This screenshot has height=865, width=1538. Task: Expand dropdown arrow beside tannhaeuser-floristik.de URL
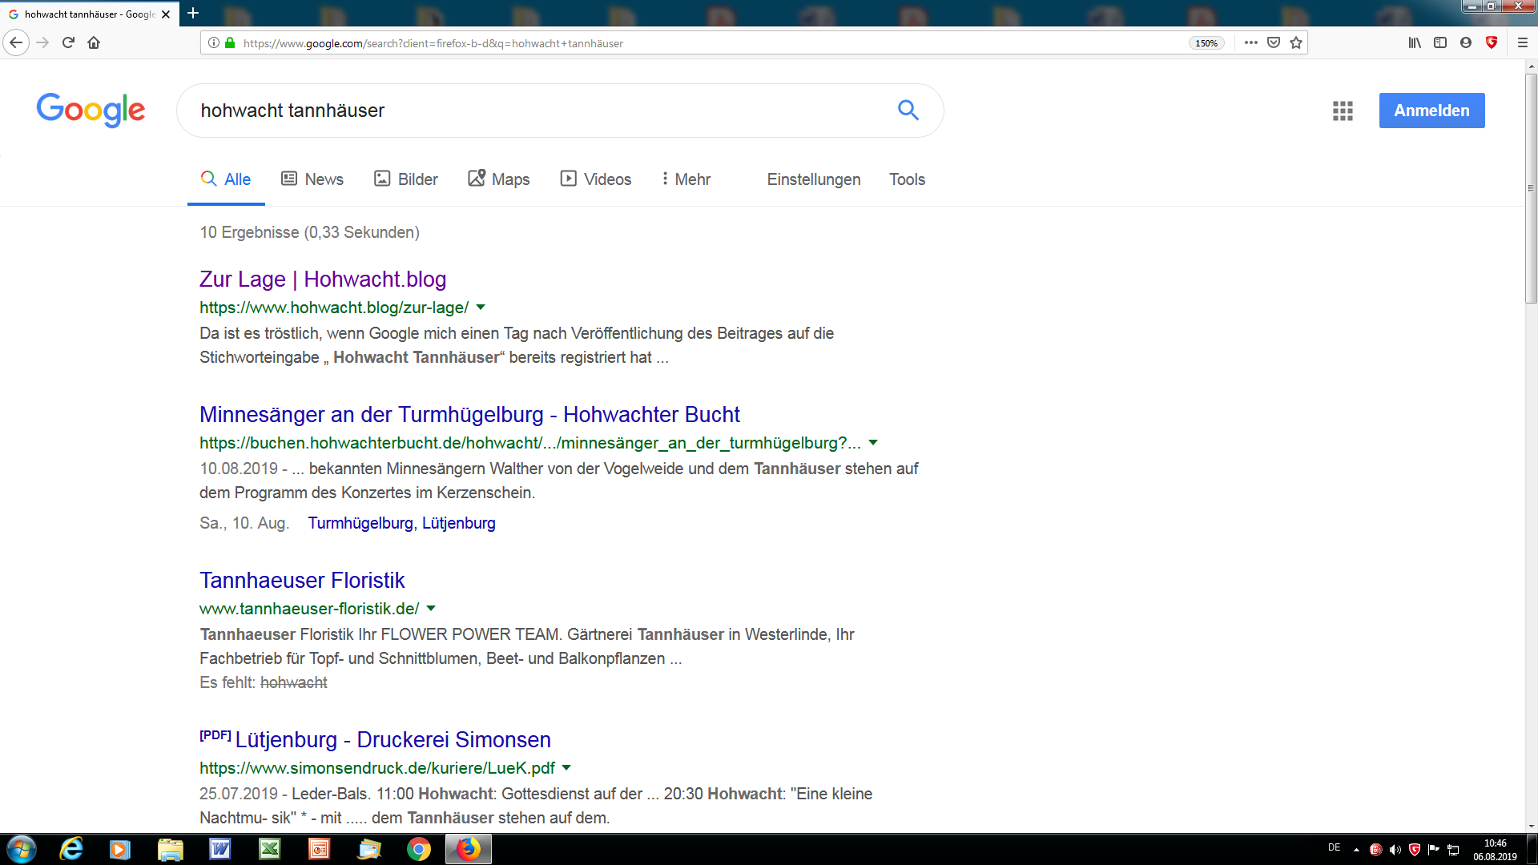(431, 608)
